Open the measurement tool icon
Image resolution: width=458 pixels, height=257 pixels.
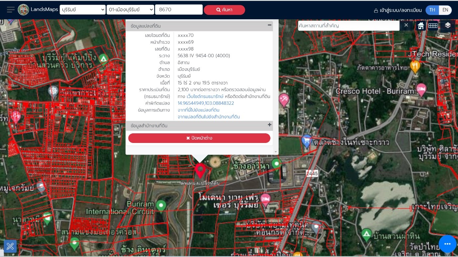10,246
